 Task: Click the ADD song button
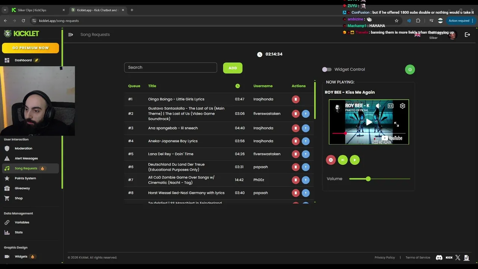click(233, 68)
